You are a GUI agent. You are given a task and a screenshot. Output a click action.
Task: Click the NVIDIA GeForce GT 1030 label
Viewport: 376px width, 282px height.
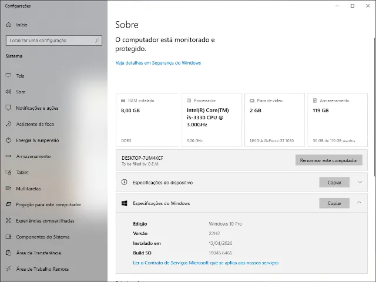[271, 140]
